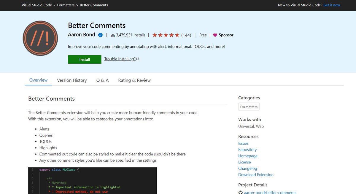Click the Download Extension link
This screenshot has width=356, height=194.
click(x=256, y=175)
